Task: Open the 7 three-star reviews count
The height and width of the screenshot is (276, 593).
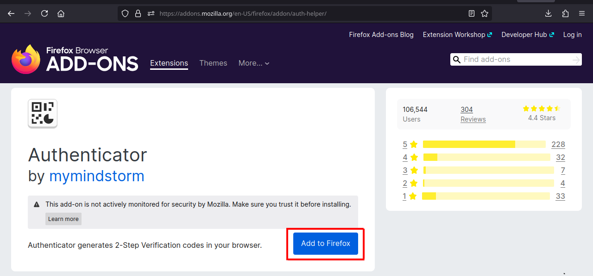Action: [x=563, y=170]
